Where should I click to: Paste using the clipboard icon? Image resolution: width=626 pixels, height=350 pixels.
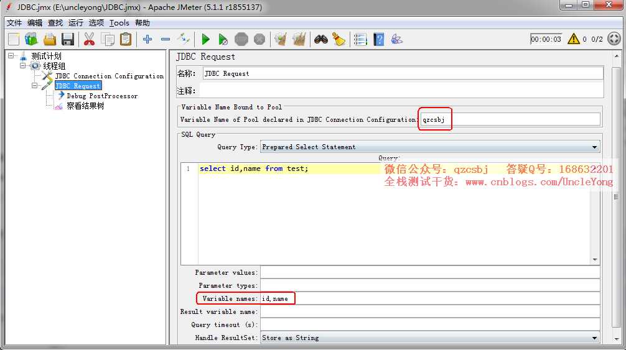click(x=125, y=39)
